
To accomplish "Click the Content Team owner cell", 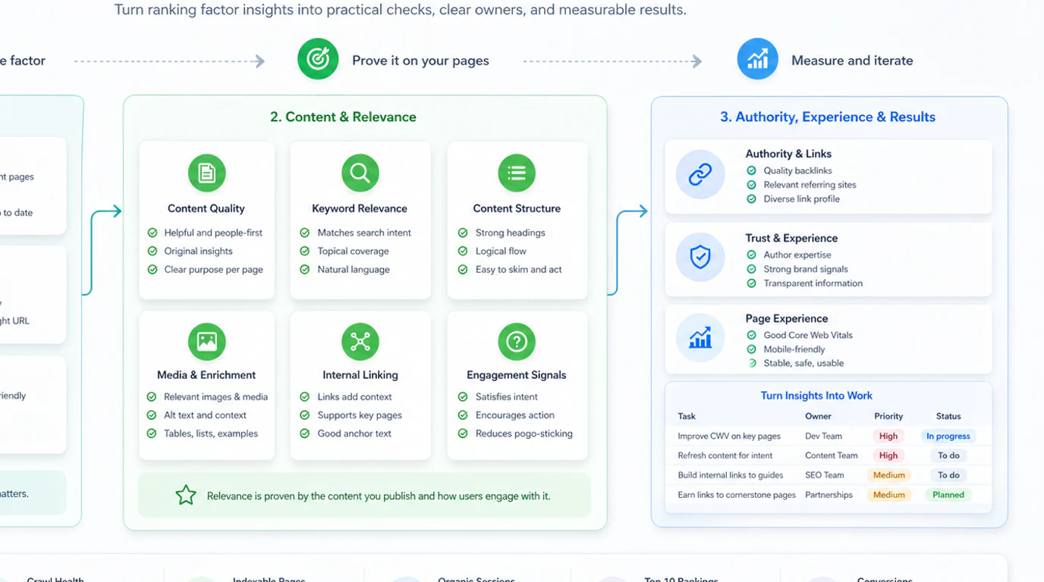I will (x=832, y=455).
